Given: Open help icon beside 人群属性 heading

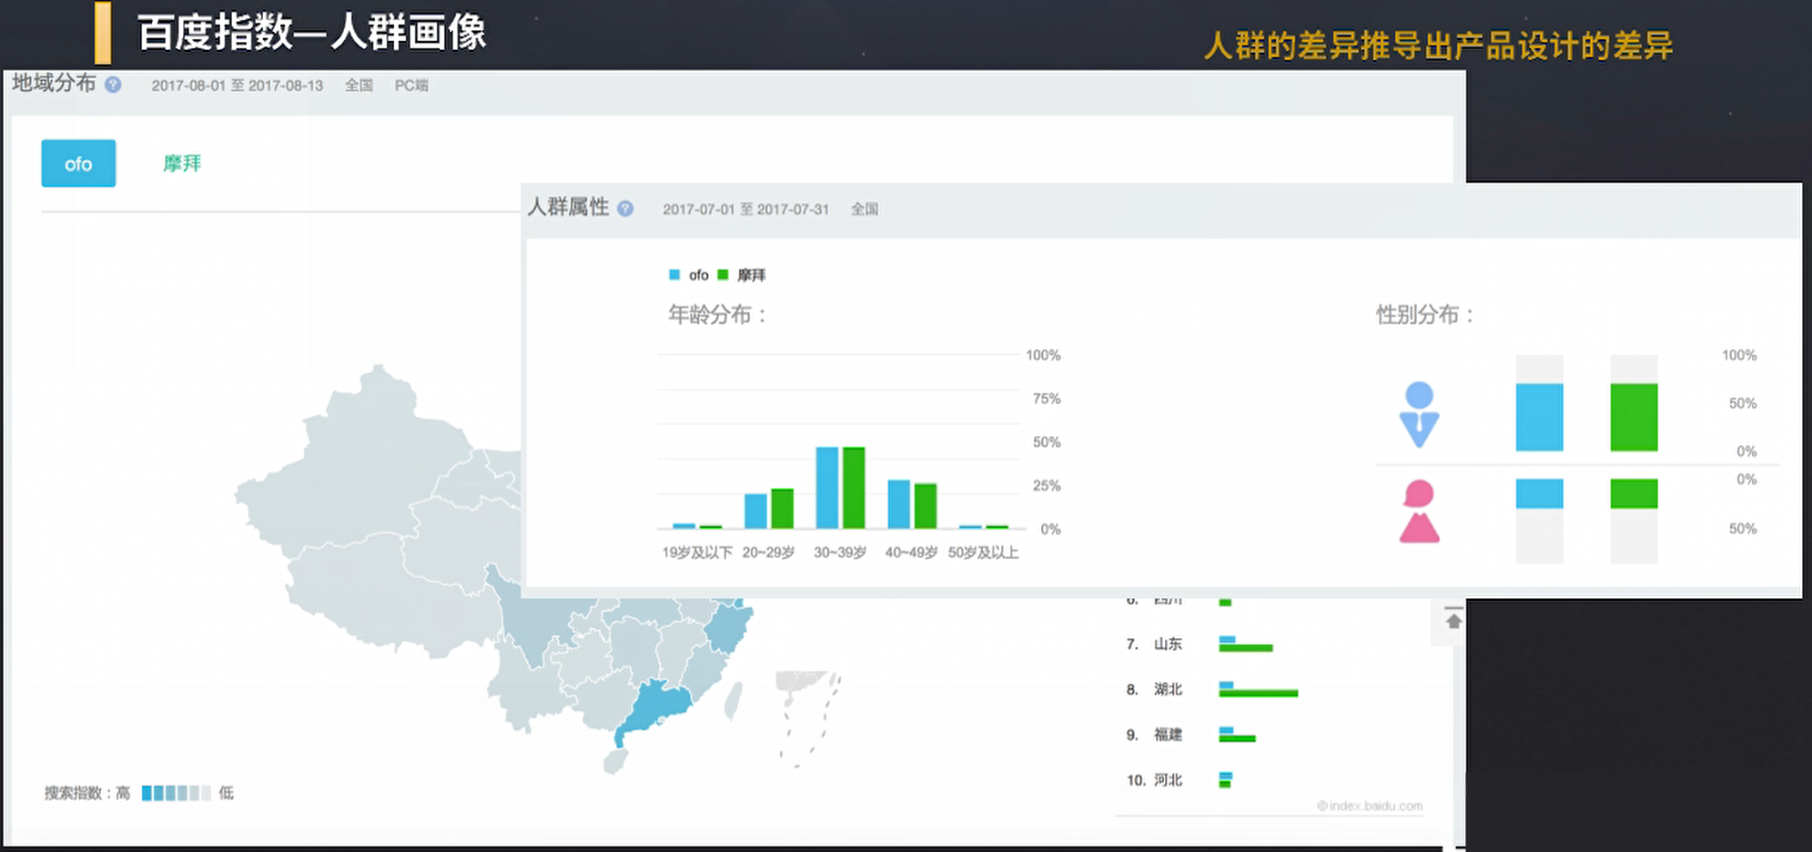Looking at the screenshot, I should click(x=625, y=208).
